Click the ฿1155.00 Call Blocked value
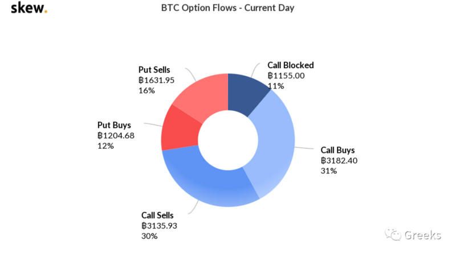456x254 pixels. (287, 76)
